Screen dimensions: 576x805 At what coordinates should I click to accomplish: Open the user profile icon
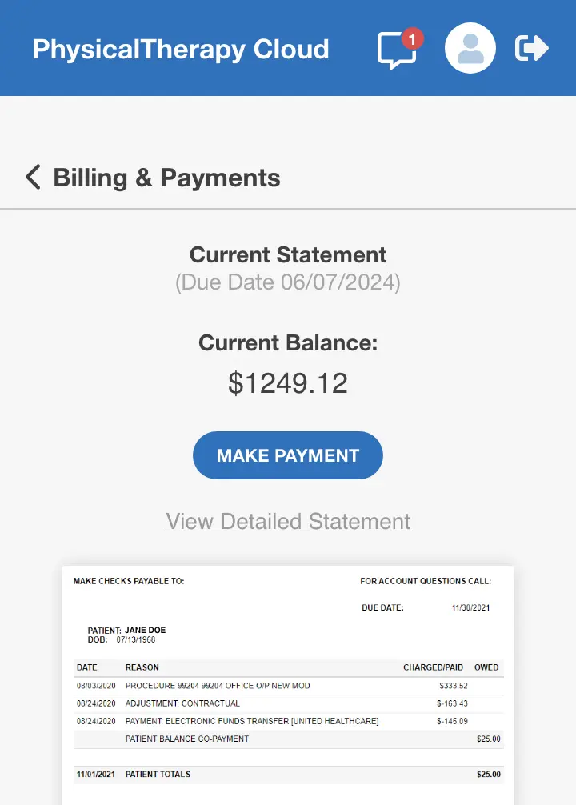coord(470,48)
